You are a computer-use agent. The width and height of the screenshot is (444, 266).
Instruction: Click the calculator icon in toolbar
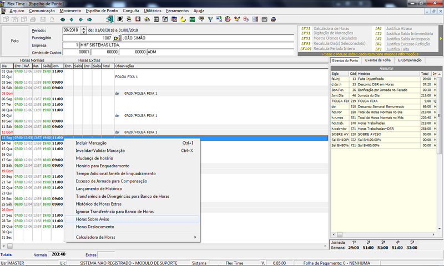coord(264,19)
